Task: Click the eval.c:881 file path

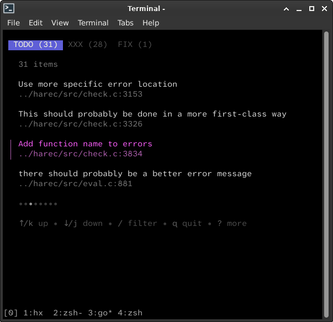Action: coord(75,184)
